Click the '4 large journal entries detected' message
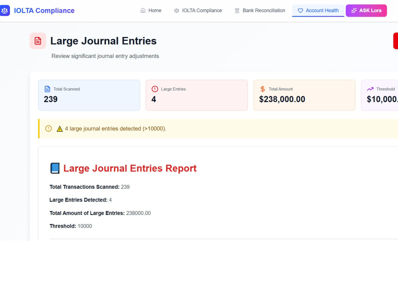The height and width of the screenshot is (298, 398). coord(115,129)
